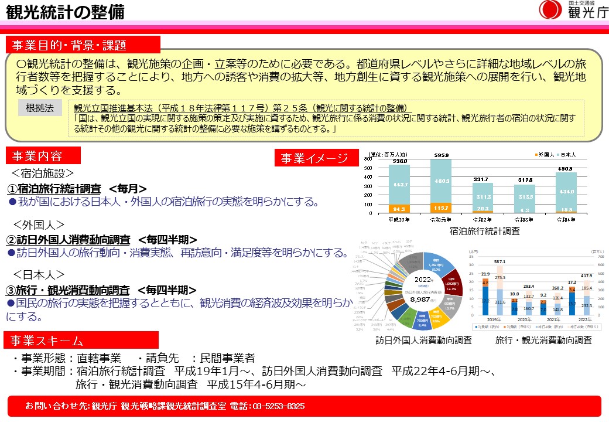The width and height of the screenshot is (609, 422).
Task: Toggle the 日本人 legend item
Action: (x=567, y=155)
